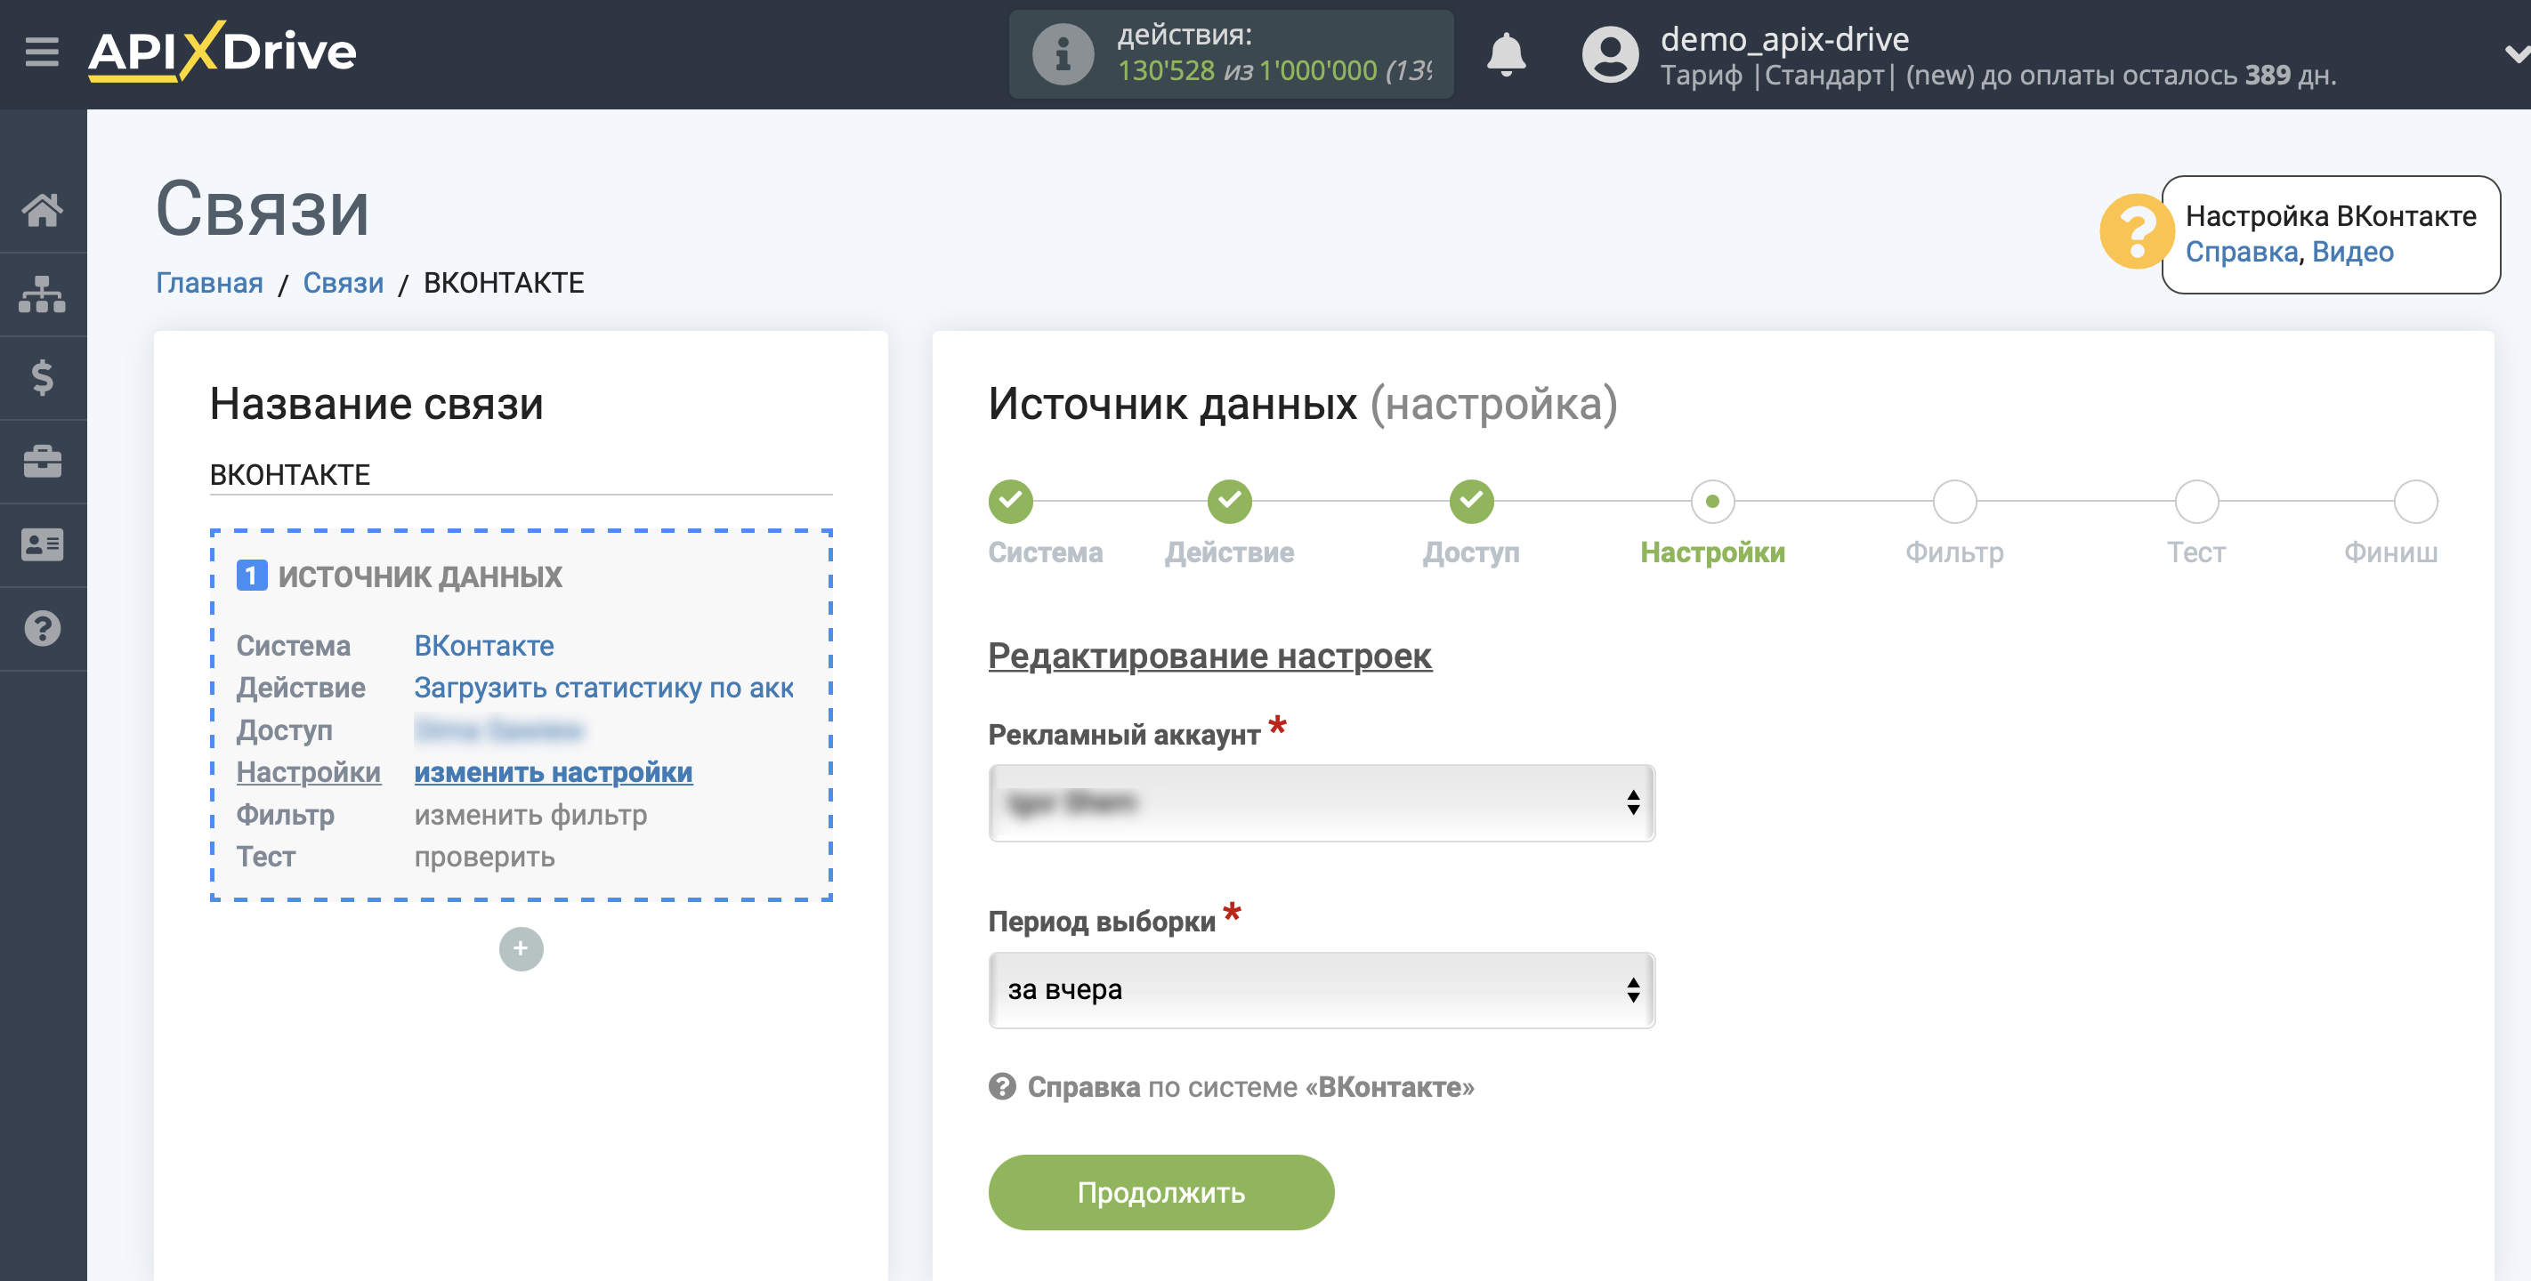2531x1281 pixels.
Task: Select the Система step
Action: pyautogui.click(x=1046, y=552)
